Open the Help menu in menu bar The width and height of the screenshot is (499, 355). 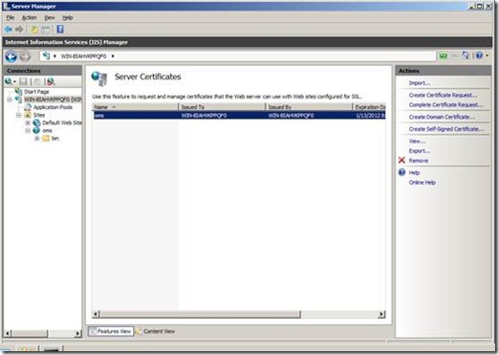tap(67, 17)
